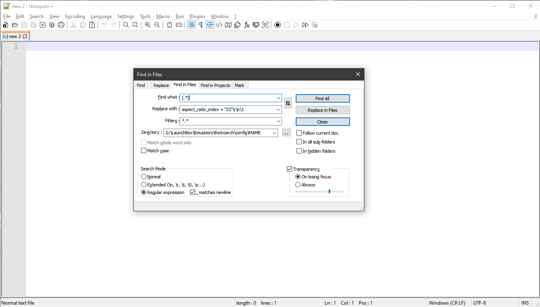
Task: Select the Normal search mode radio button
Action: tap(144, 177)
